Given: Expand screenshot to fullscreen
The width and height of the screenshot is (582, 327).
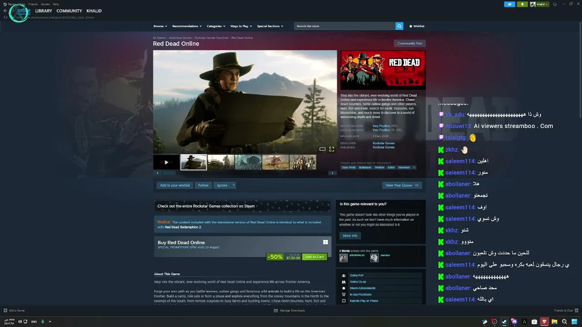Looking at the screenshot, I should click(x=332, y=149).
